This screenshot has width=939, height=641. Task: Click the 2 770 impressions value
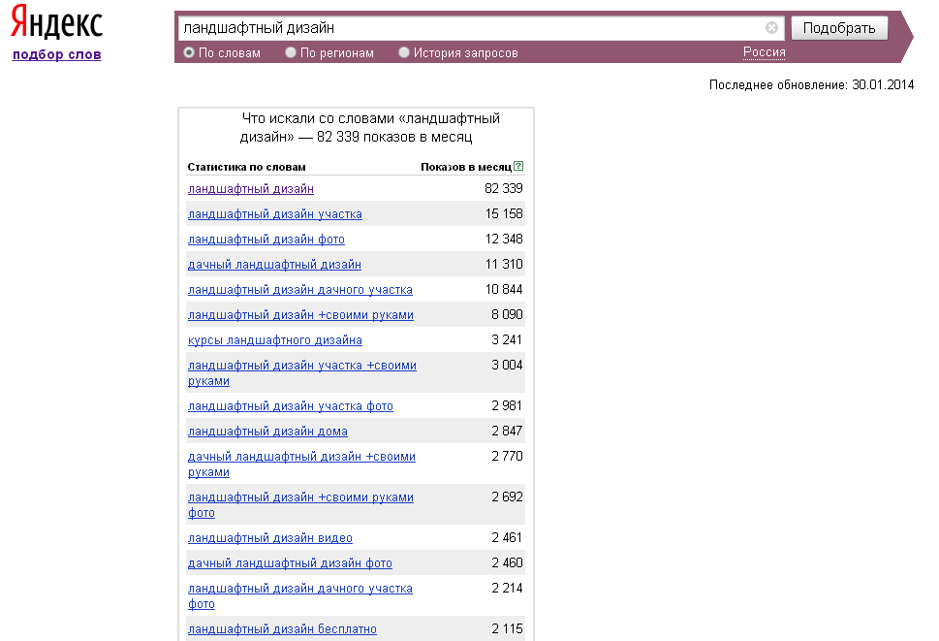(x=507, y=456)
